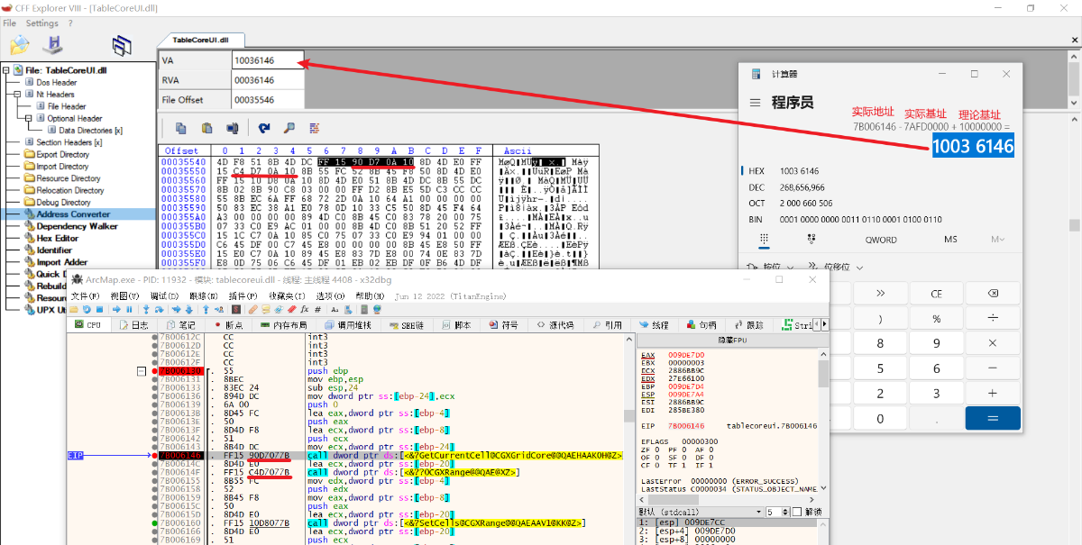Click the CE button in calculator
This screenshot has width=1082, height=545.
coord(937,294)
